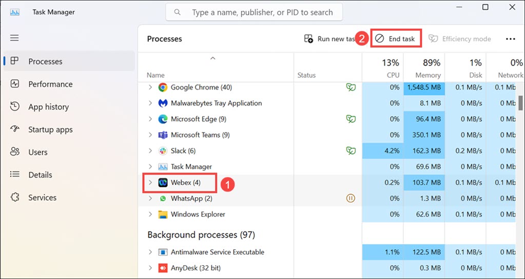Sort processes by Memory column

pos(424,69)
